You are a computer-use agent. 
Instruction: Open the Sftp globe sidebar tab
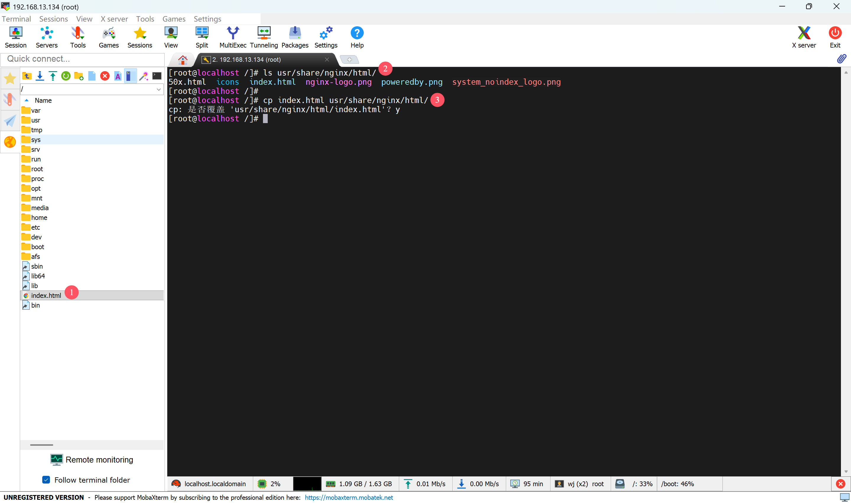[x=10, y=142]
